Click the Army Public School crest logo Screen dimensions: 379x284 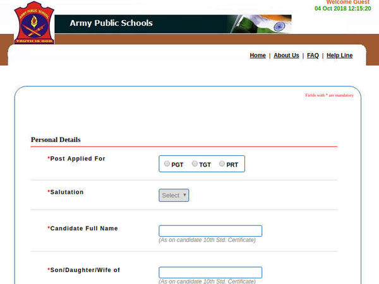click(33, 23)
